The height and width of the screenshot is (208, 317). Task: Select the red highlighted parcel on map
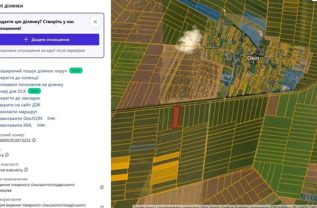176,117
